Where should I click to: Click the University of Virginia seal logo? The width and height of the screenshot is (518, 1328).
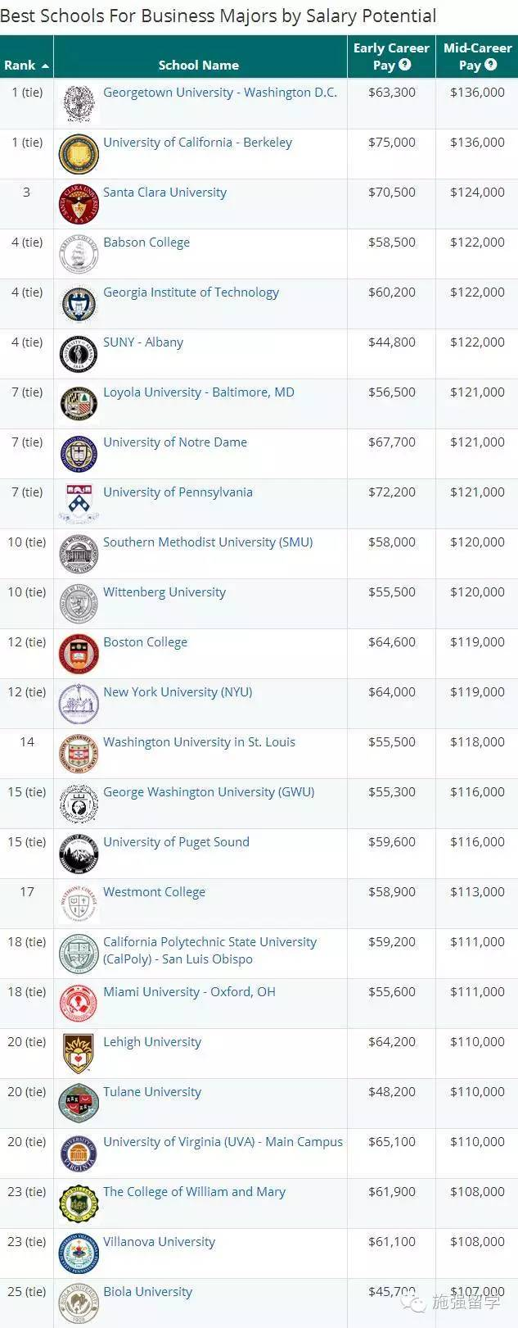[x=79, y=1154]
